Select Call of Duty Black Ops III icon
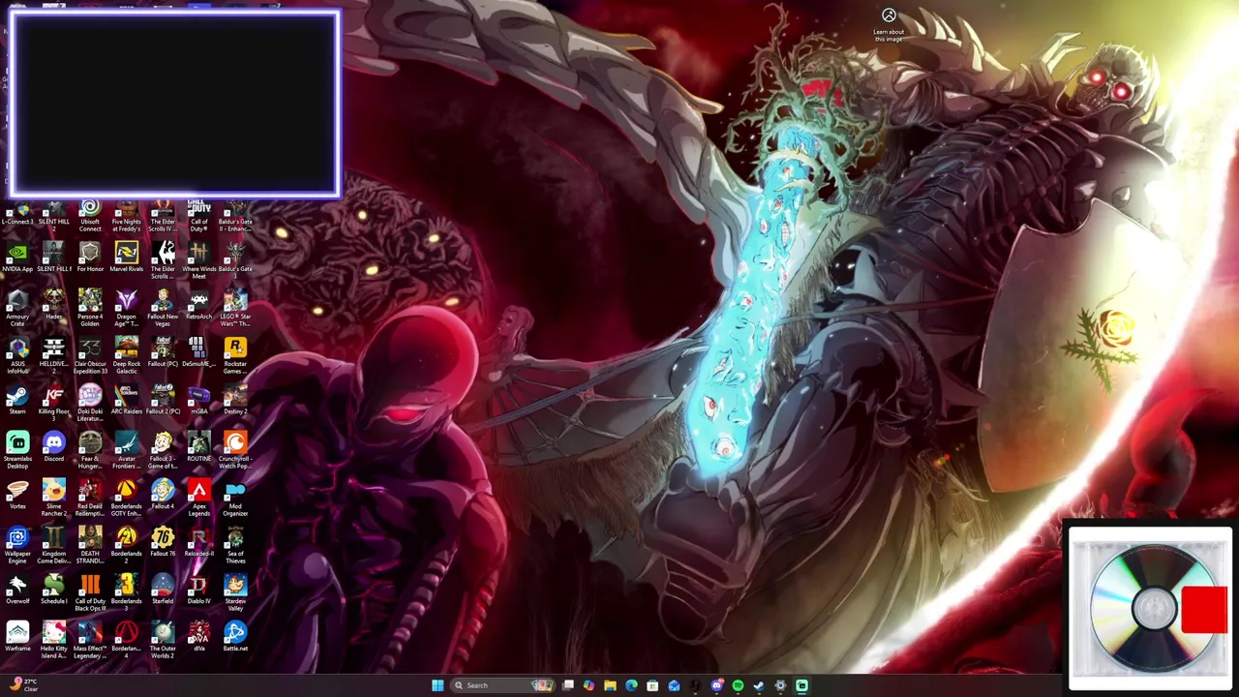Screen dimensions: 1239x697 [90, 593]
